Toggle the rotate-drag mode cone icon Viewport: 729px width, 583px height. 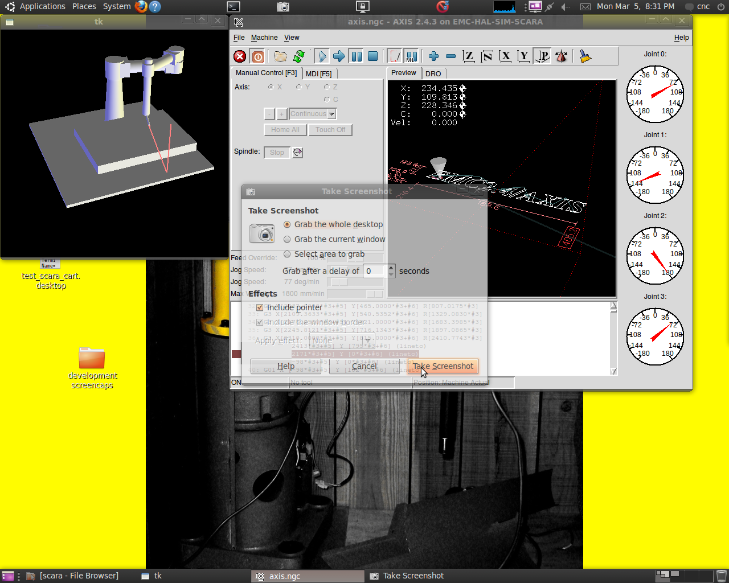561,56
